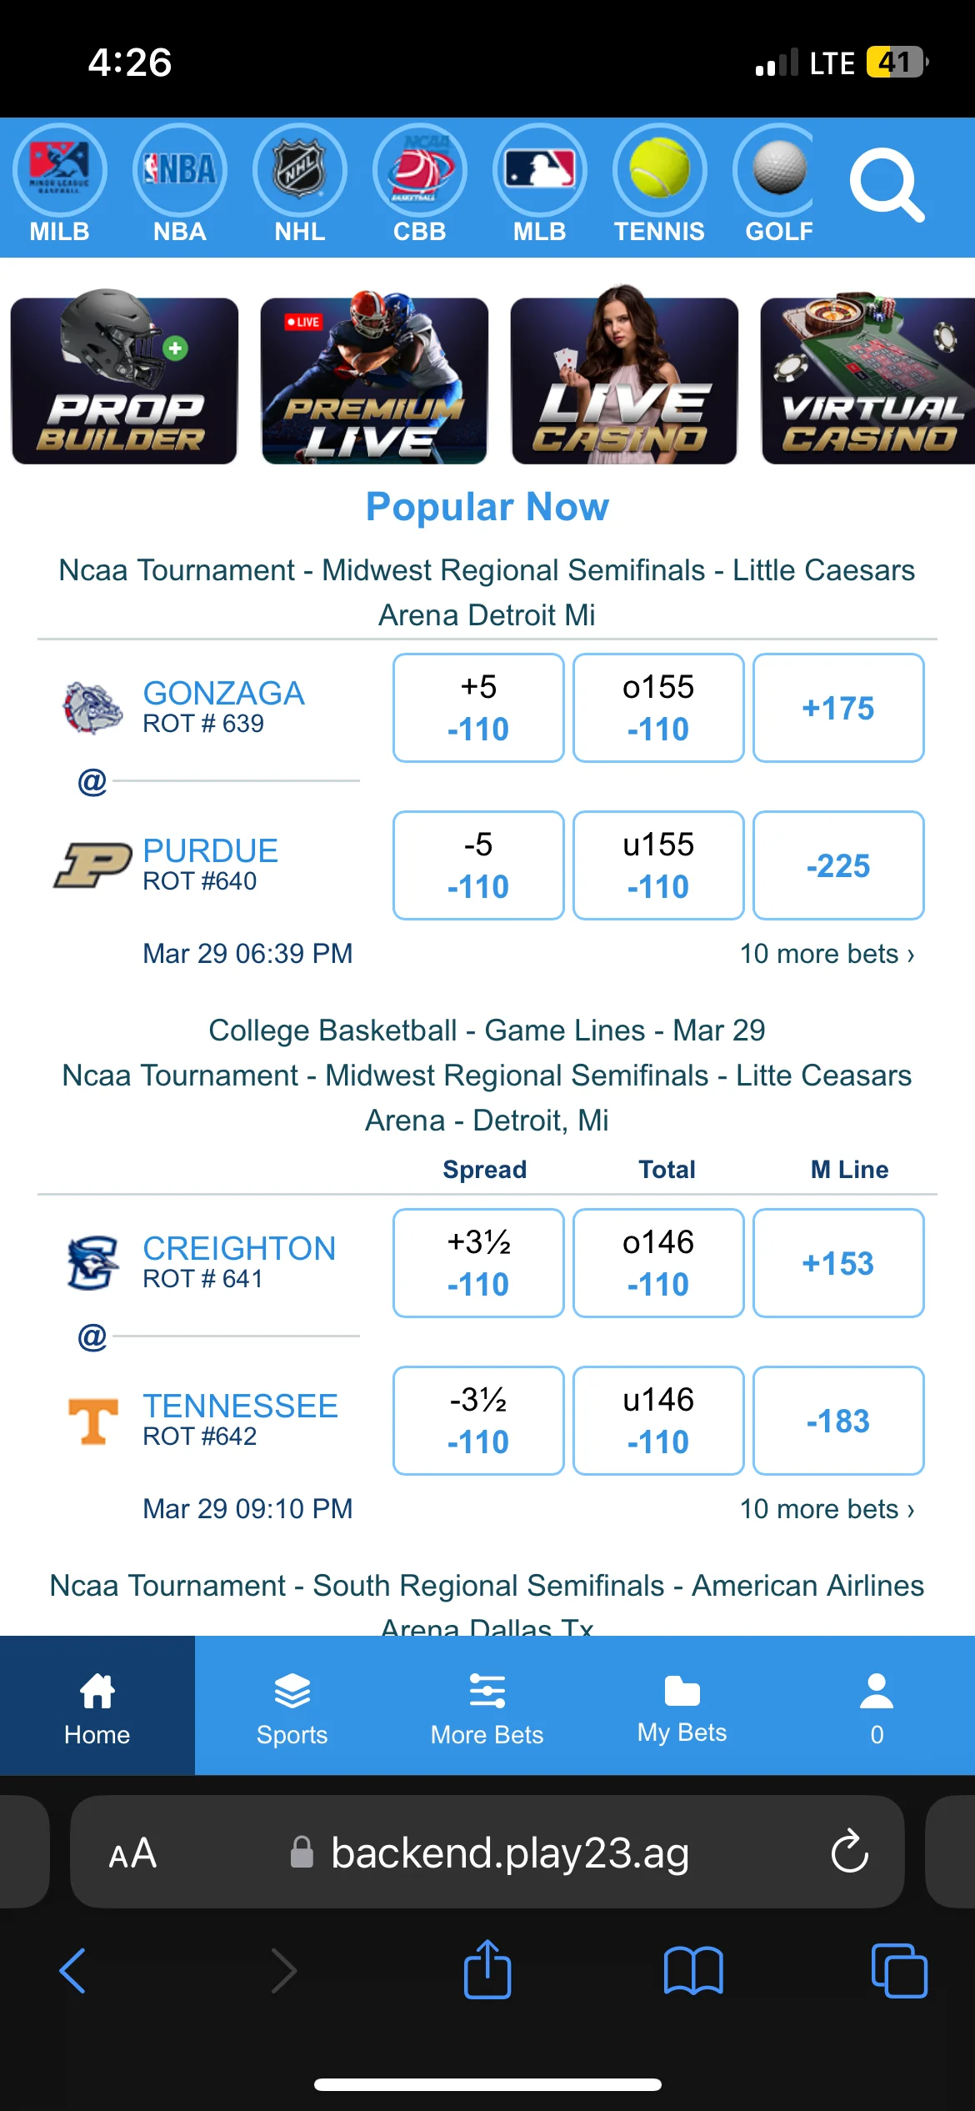The width and height of the screenshot is (975, 2111).
Task: Open Safari AA text options menu
Action: click(132, 1853)
